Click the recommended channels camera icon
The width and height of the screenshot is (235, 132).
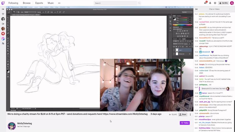tap(3, 24)
